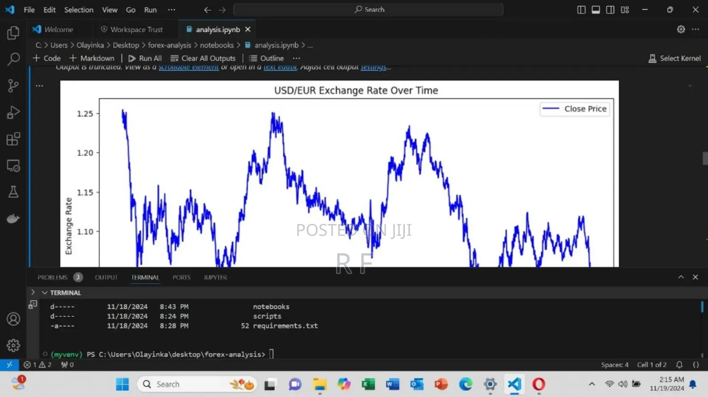Open more editor actions ellipsis at top right
Viewport: 708px width, 397px height.
pos(696,29)
